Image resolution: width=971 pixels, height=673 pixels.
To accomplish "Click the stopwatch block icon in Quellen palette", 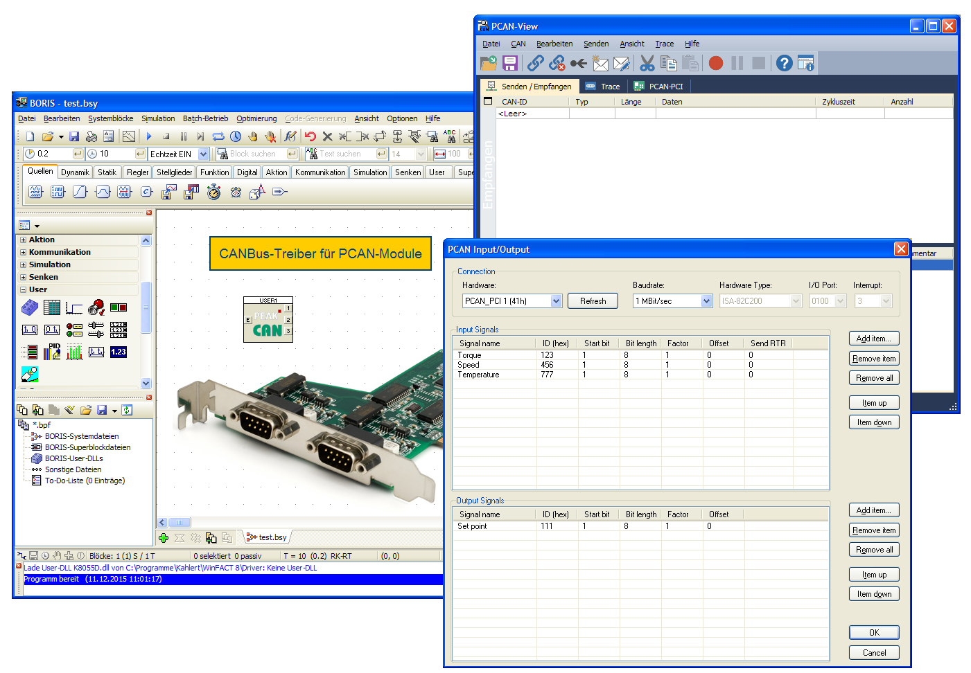I will pyautogui.click(x=214, y=192).
